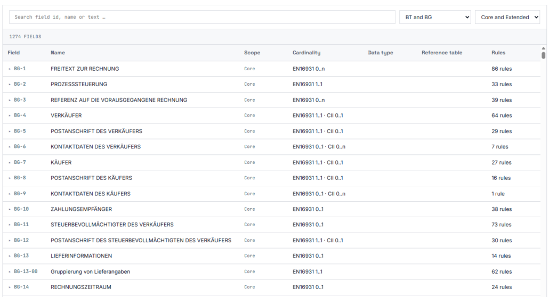549x297 pixels.
Task: Select POSTANSCHRIFT DES STEUERBEVOLLMÄCHTIGTEN DES VERKÄUFERS
Action: [141, 241]
